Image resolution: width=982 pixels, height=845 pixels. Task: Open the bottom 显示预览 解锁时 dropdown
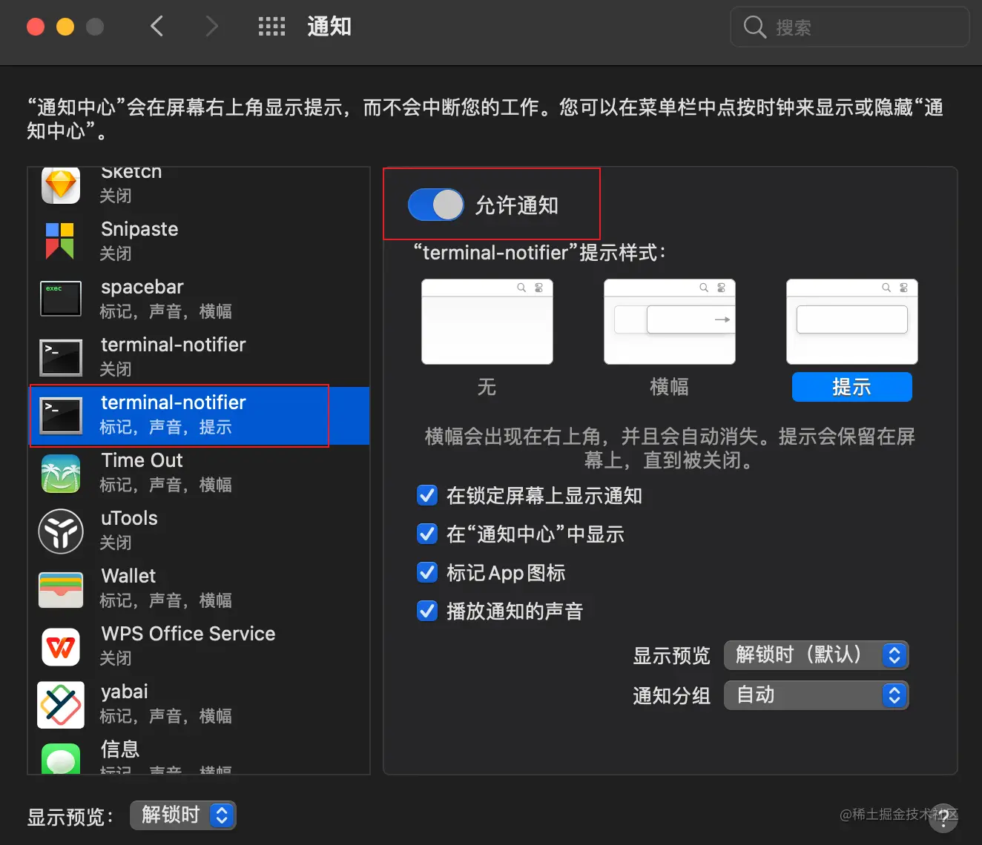183,815
